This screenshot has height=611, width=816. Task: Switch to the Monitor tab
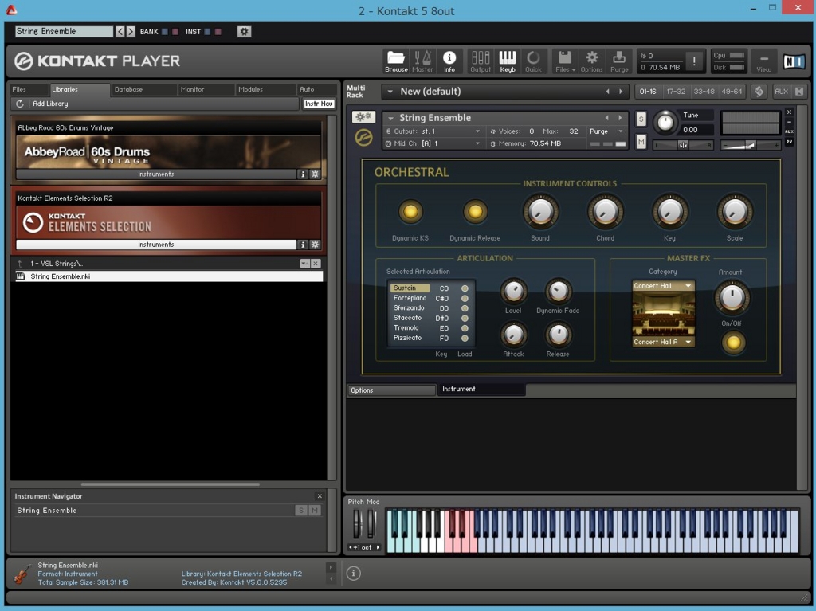tap(205, 89)
